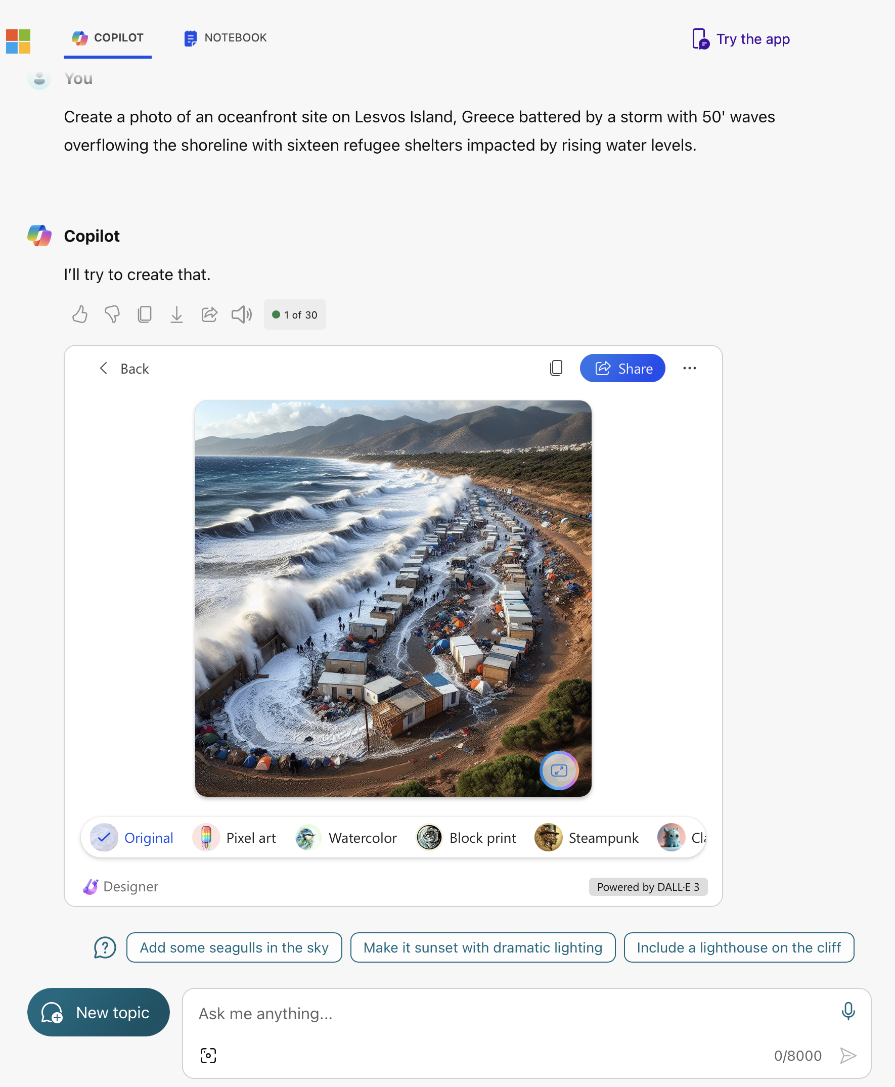895x1087 pixels.
Task: Read the response aloud with speaker icon
Action: (241, 314)
